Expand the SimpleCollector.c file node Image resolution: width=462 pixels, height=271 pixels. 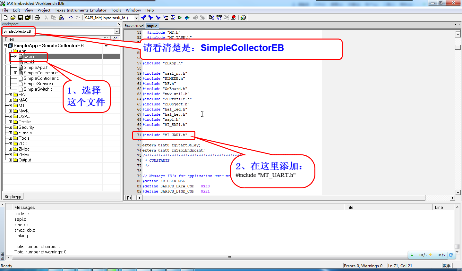pos(15,73)
